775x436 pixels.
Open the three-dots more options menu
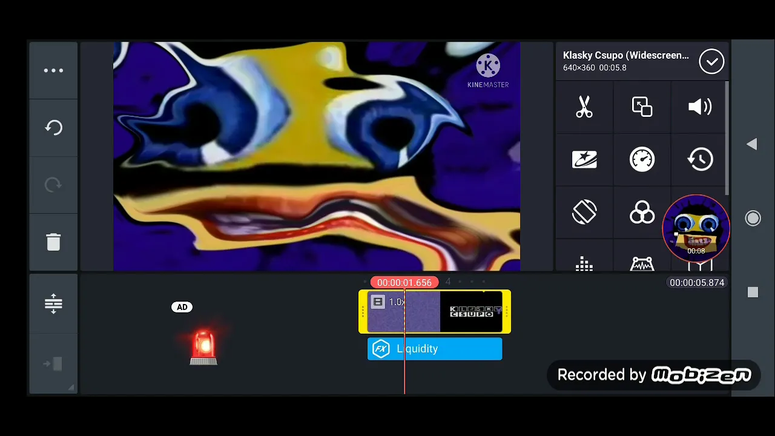coord(53,71)
